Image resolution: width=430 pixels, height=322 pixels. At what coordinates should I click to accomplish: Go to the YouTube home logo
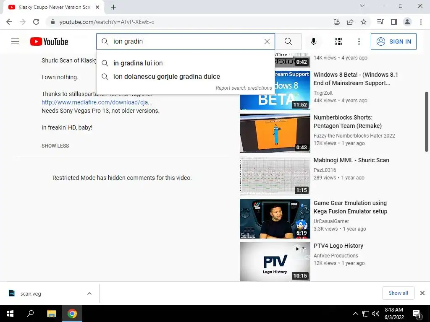tap(49, 42)
